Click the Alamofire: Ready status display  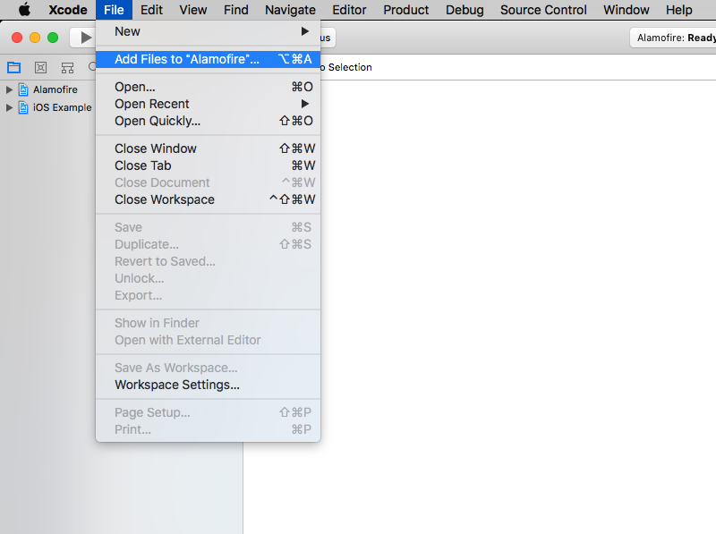click(673, 38)
